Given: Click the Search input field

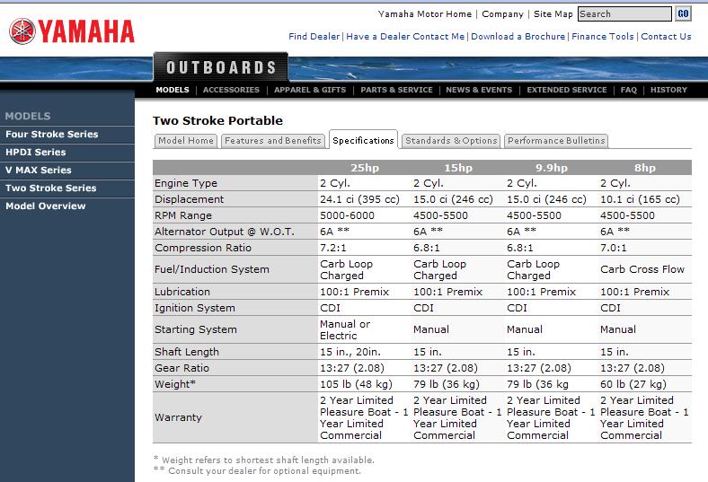Looking at the screenshot, I should click(624, 14).
